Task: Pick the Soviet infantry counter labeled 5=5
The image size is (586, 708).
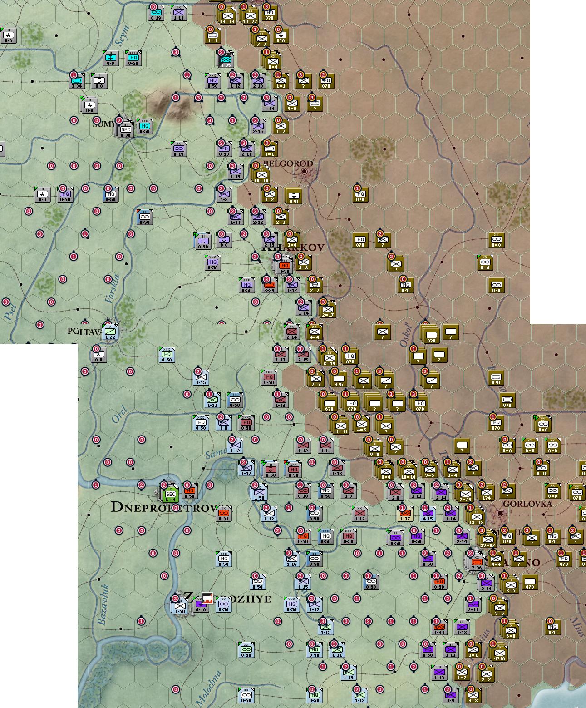Action: point(292,103)
